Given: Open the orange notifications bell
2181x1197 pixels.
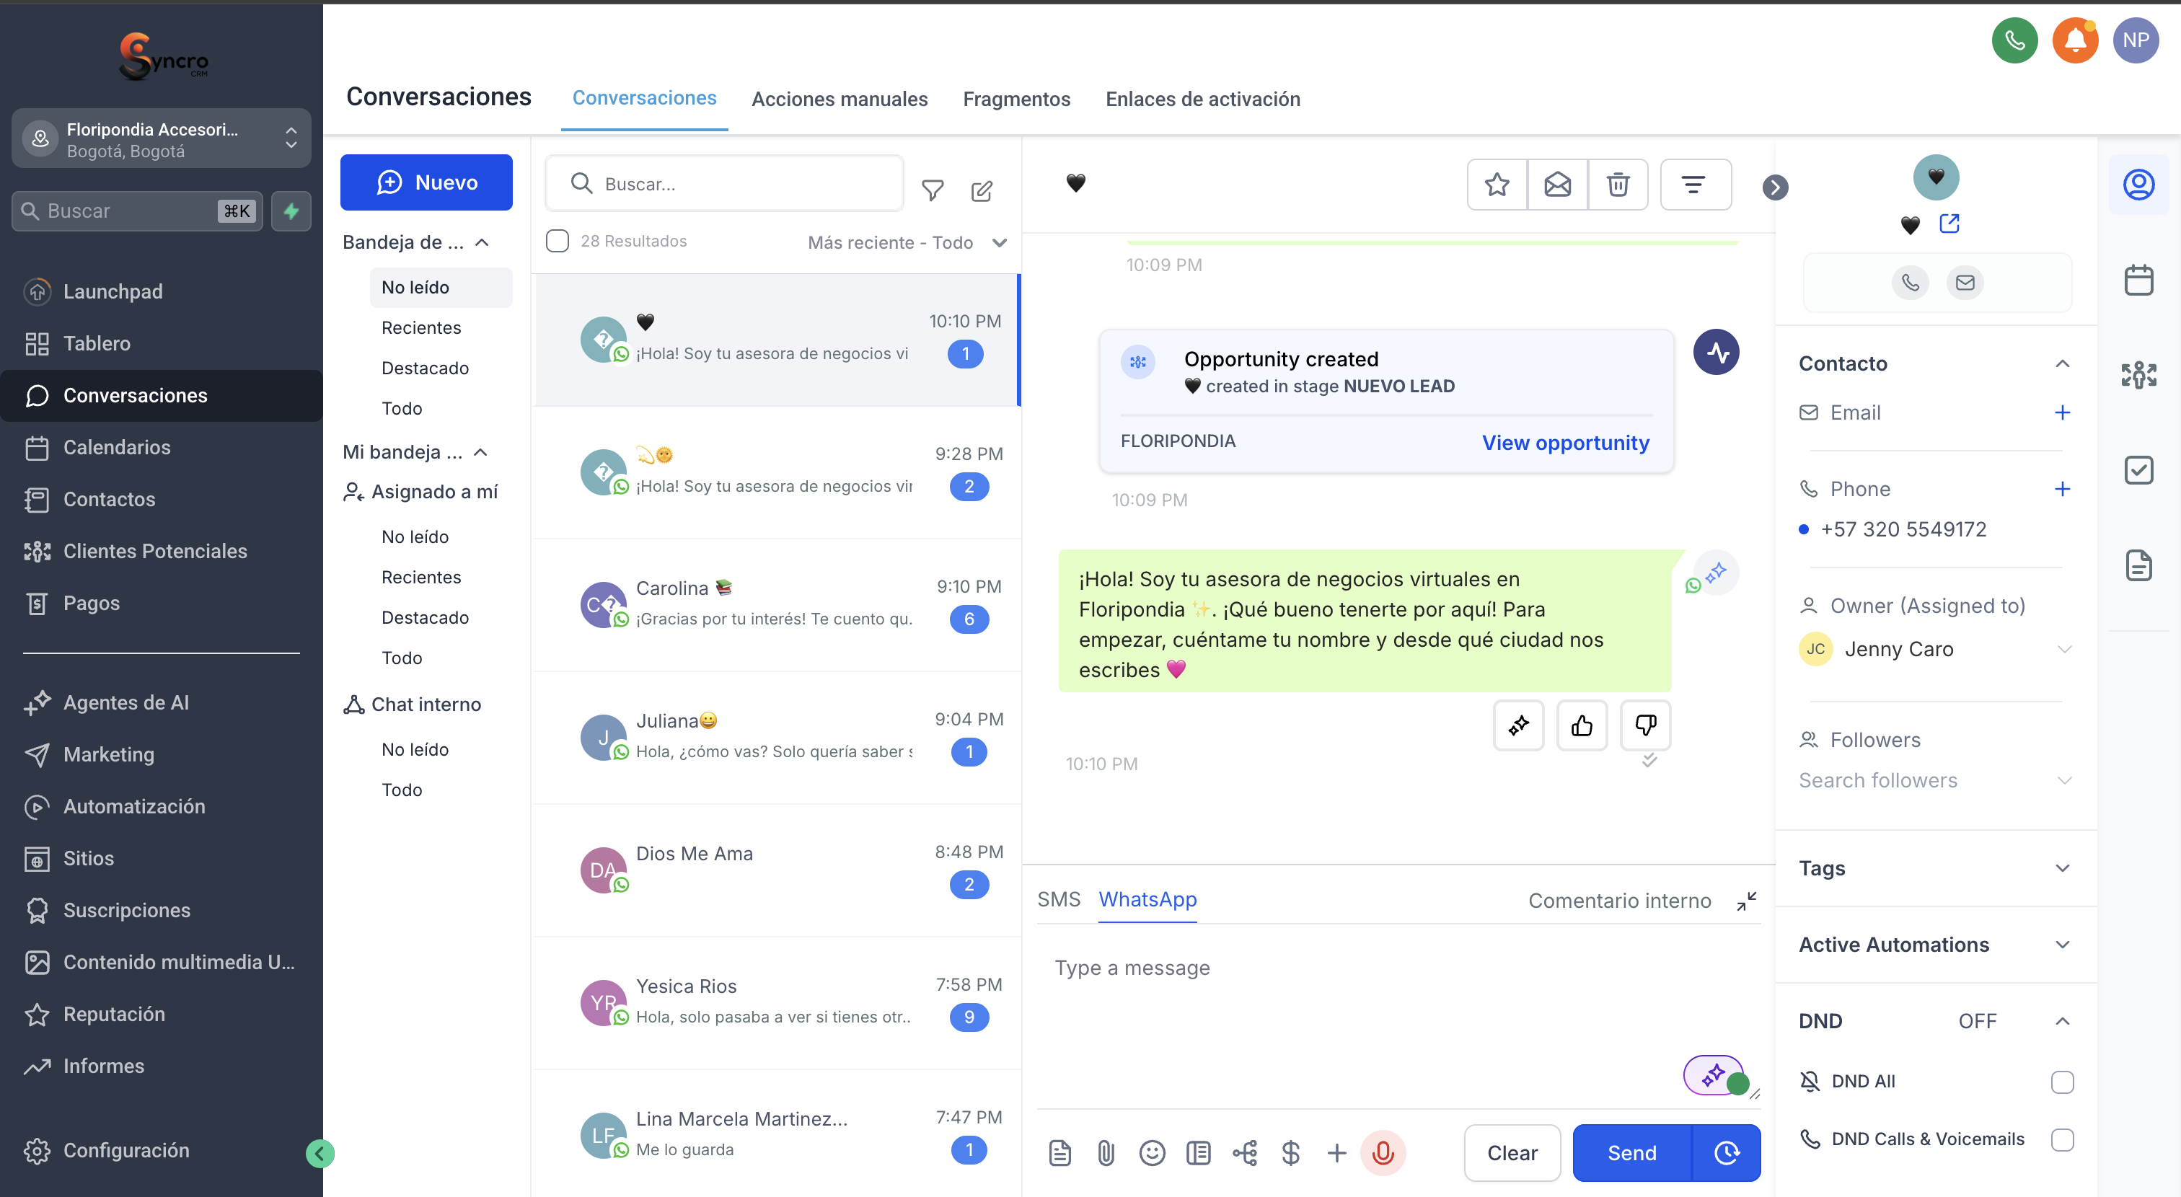Looking at the screenshot, I should tap(2075, 40).
